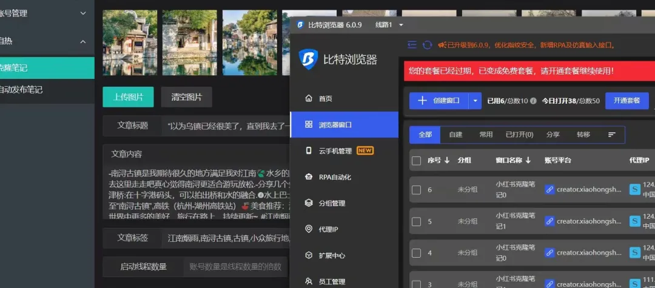Click the orange megaphone announcement icon

click(442, 45)
